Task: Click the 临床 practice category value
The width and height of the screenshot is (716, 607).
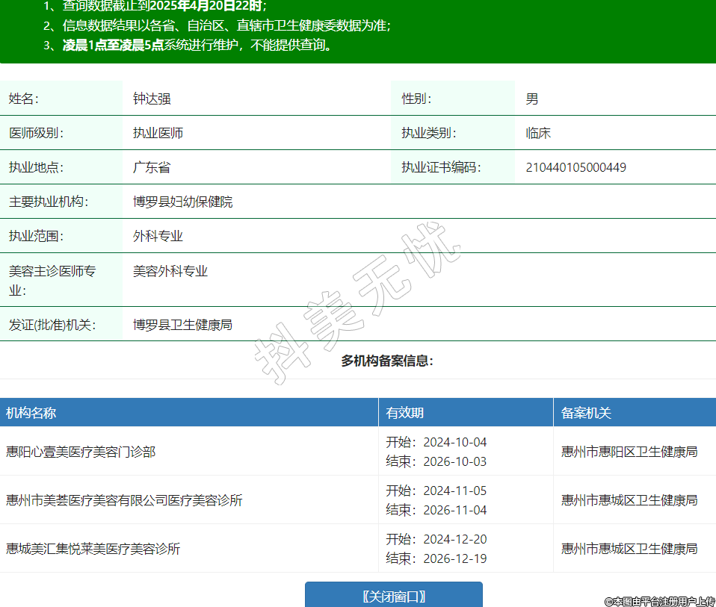Action: (x=538, y=133)
